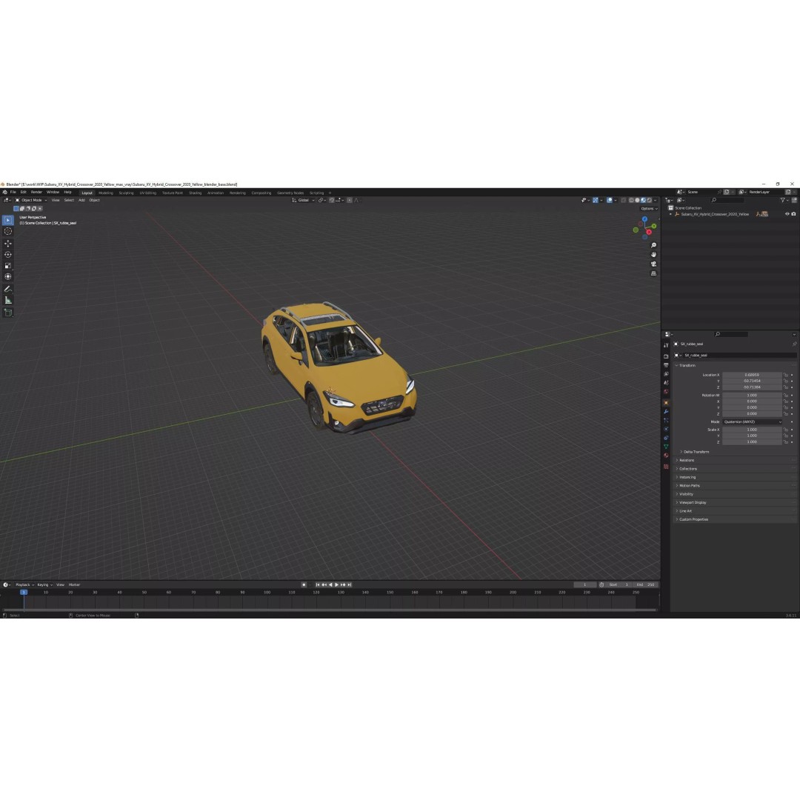Collapse the Transform panel
The image size is (800, 800).
[687, 365]
